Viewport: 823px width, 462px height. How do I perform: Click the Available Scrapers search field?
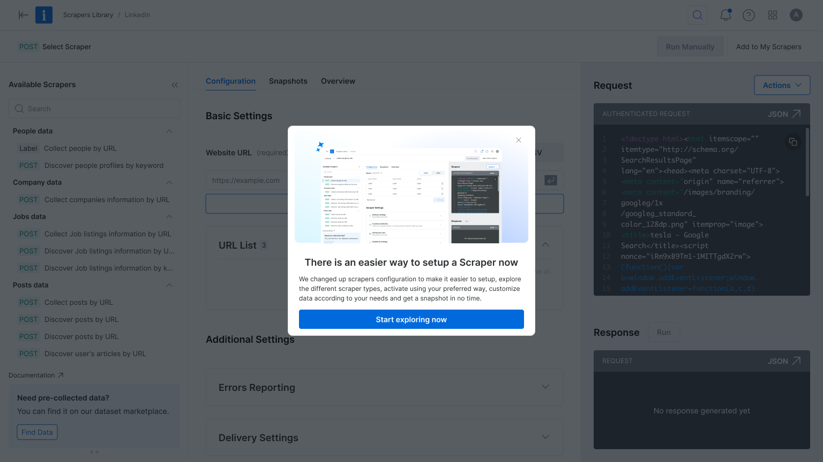pos(94,109)
